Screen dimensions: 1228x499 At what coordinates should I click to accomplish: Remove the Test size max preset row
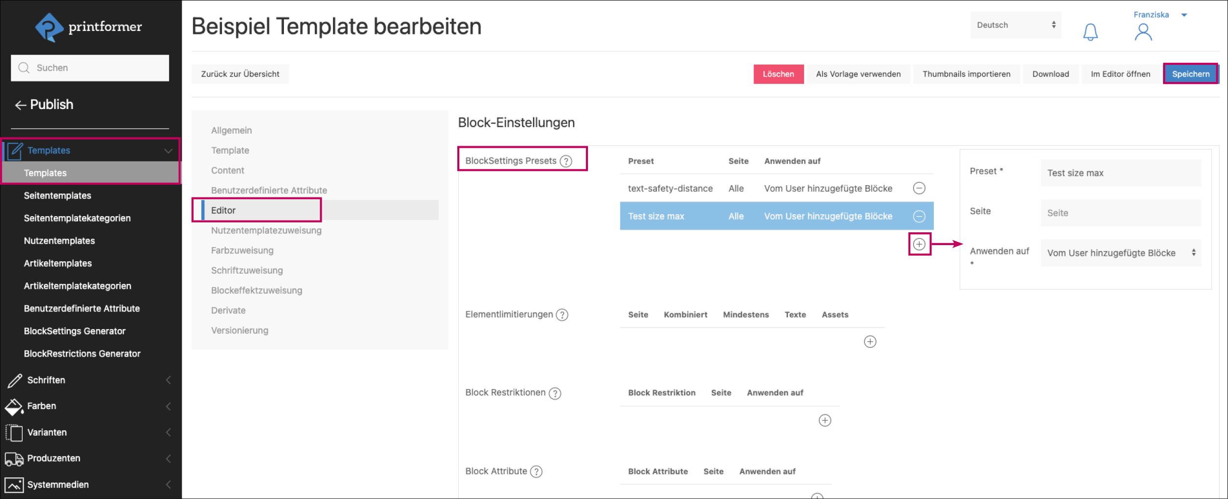pyautogui.click(x=919, y=216)
